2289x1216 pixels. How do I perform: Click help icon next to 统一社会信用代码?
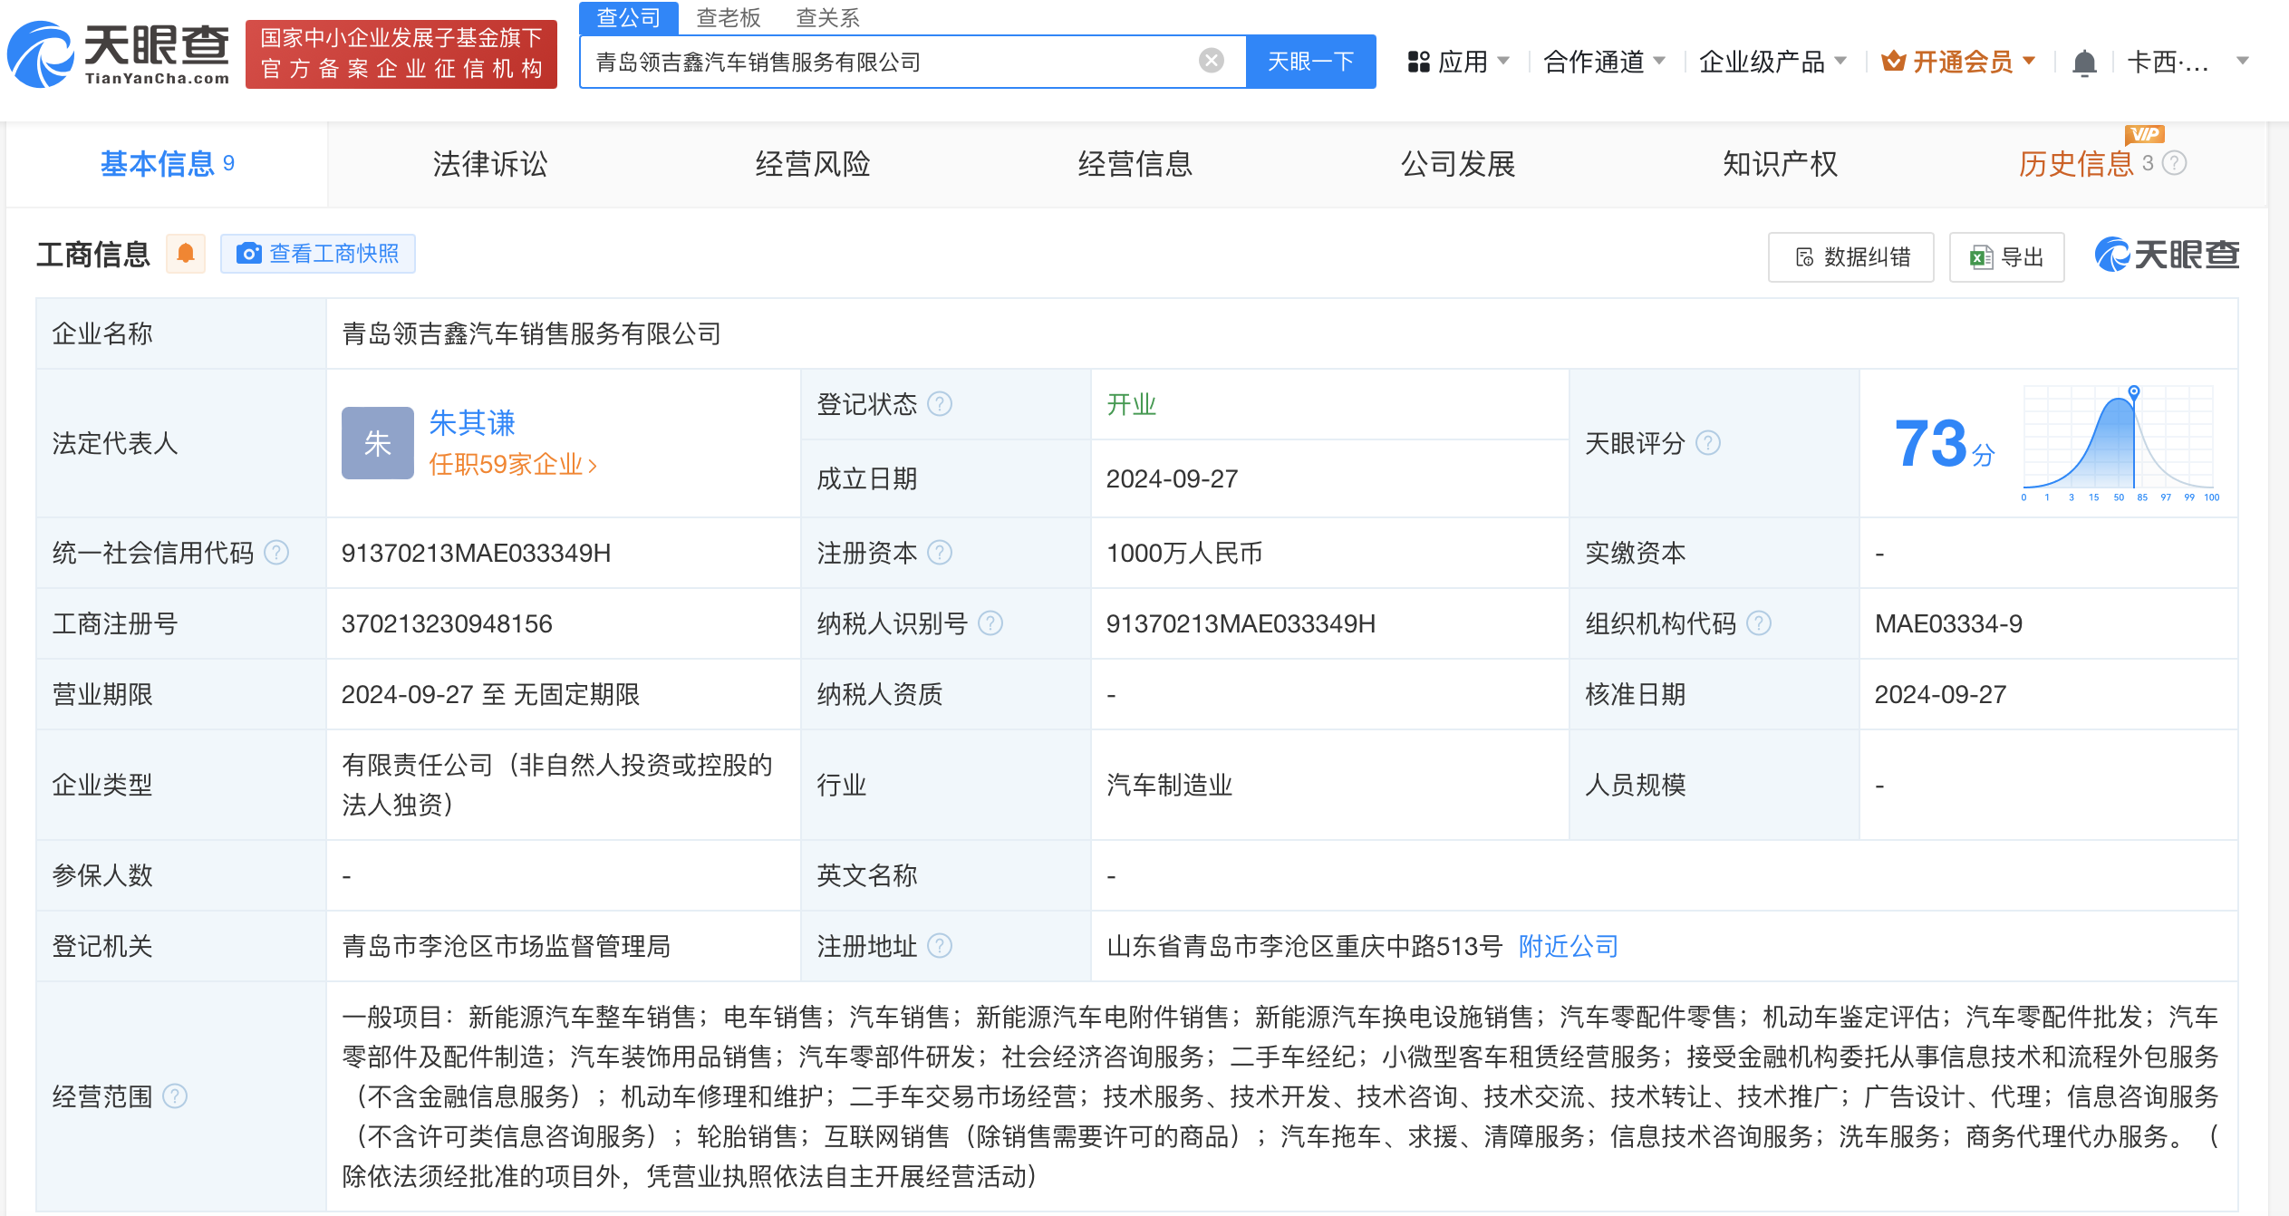276,553
